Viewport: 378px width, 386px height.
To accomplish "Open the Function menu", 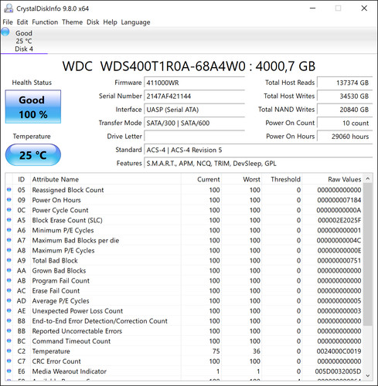I will point(45,22).
